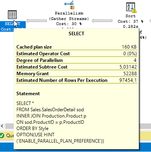Viewport: 151px width, 152px height.
Task: Click the Parallelism (Gather Streams) label
Action: 69,16
